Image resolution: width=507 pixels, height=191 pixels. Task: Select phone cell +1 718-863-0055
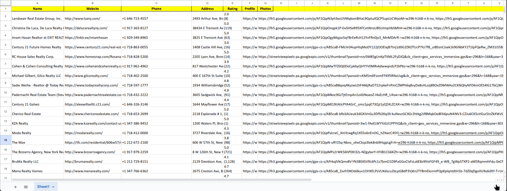pyautogui.click(x=156, y=45)
